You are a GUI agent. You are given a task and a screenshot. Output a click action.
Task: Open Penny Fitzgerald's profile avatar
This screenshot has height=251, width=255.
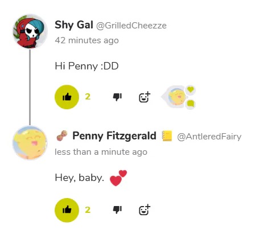click(30, 143)
